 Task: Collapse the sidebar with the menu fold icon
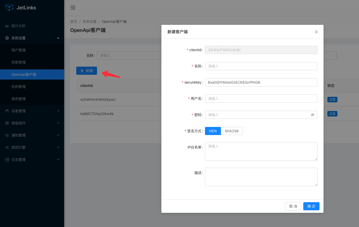click(73, 8)
